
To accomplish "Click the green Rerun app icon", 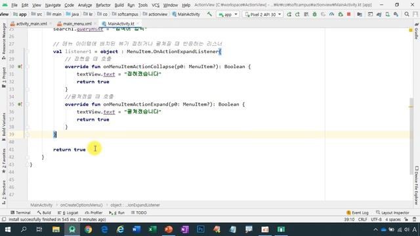I will click(x=289, y=14).
